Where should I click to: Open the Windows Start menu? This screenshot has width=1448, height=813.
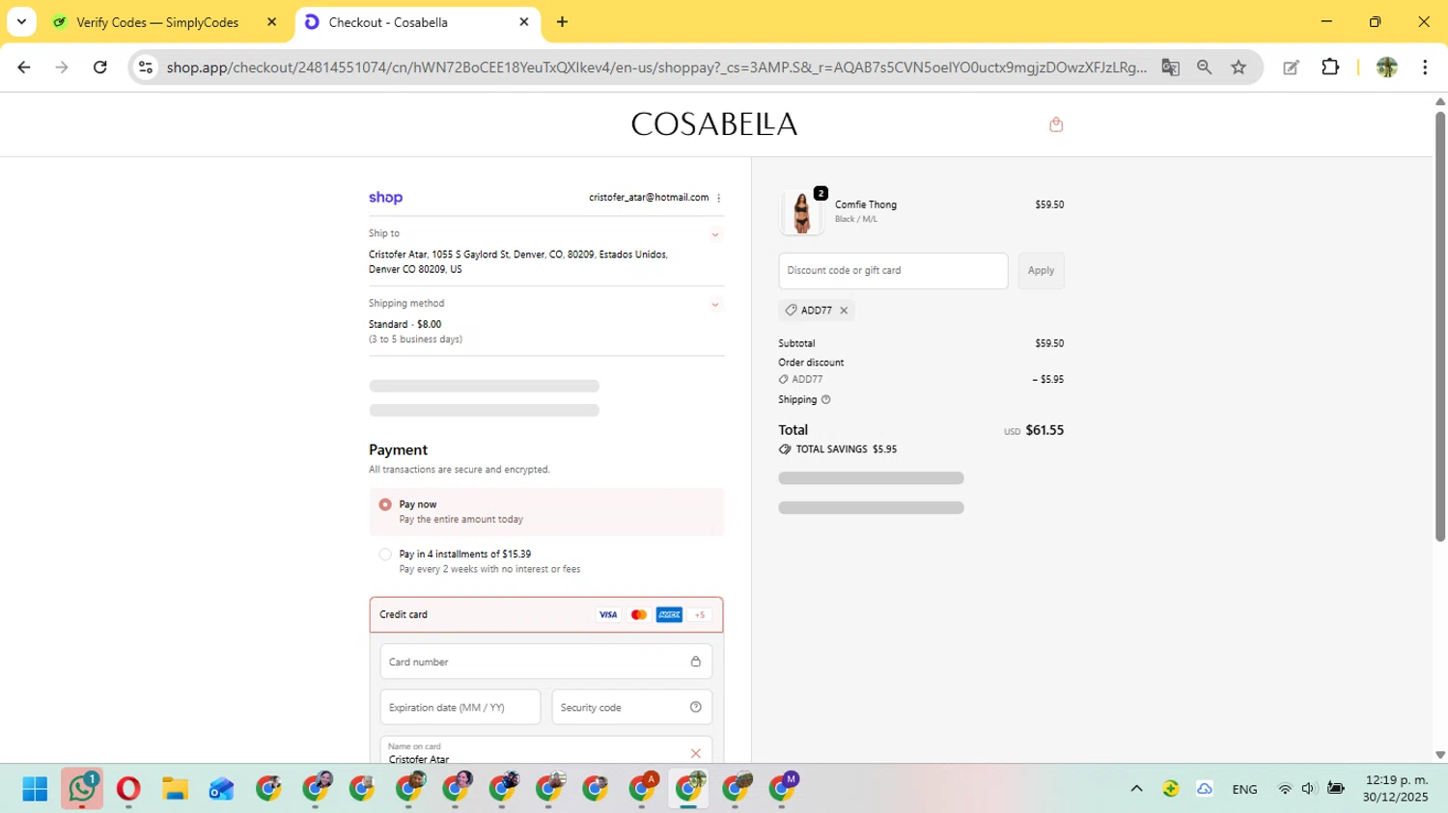35,789
